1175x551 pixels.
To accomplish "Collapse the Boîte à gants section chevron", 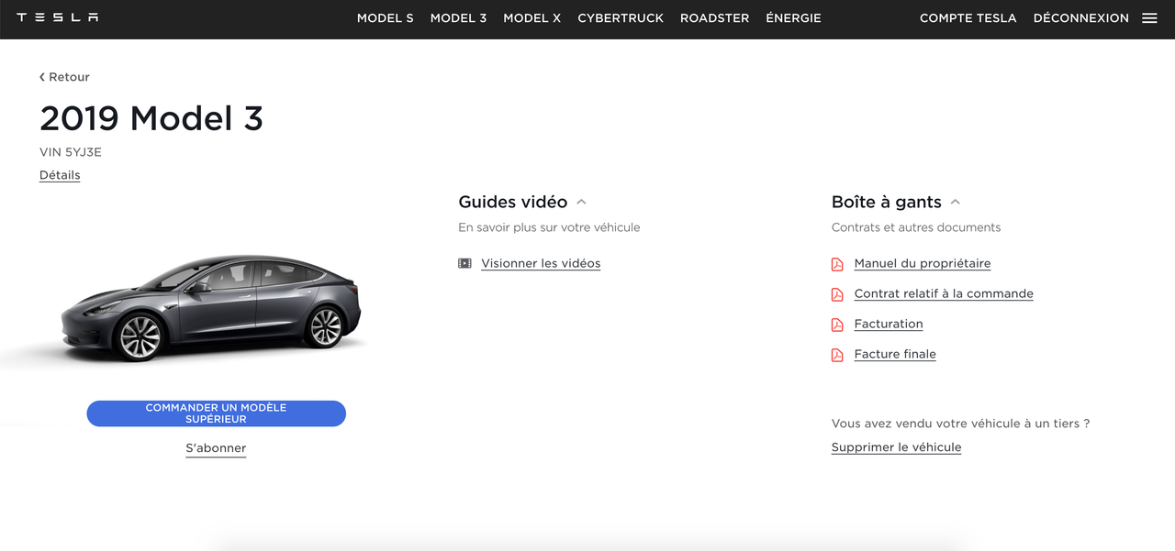I will (x=956, y=202).
